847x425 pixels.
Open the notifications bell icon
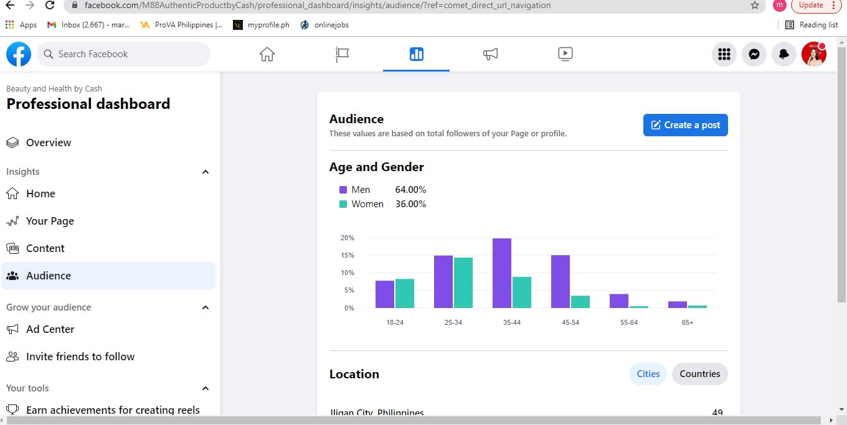pos(784,54)
